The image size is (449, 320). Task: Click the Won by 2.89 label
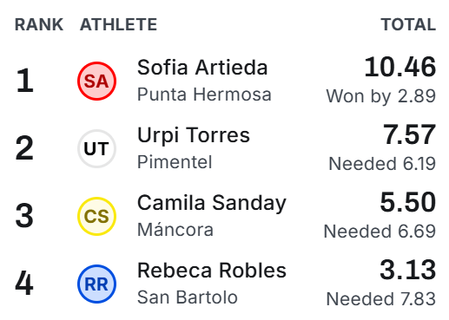coord(381,96)
